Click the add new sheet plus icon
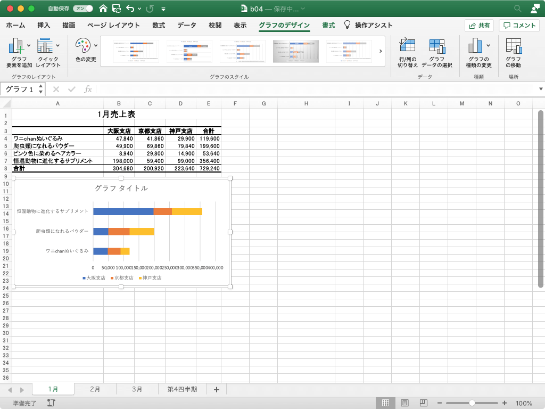Viewport: 545px width, 409px height. coord(217,389)
